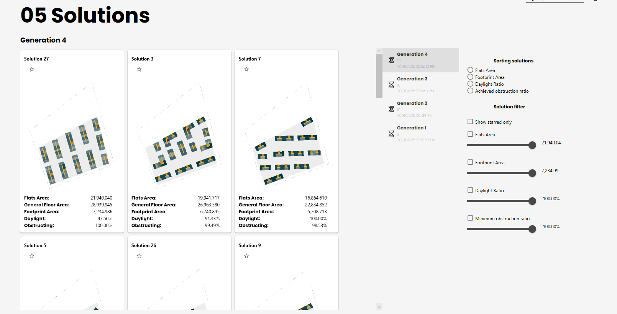Select Daylight Ratio sorting option

pyautogui.click(x=470, y=84)
